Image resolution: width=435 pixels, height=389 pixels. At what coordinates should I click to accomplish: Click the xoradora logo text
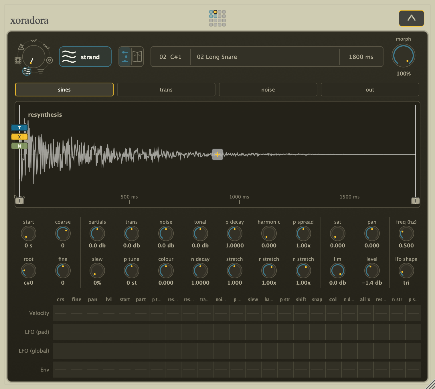click(x=29, y=21)
